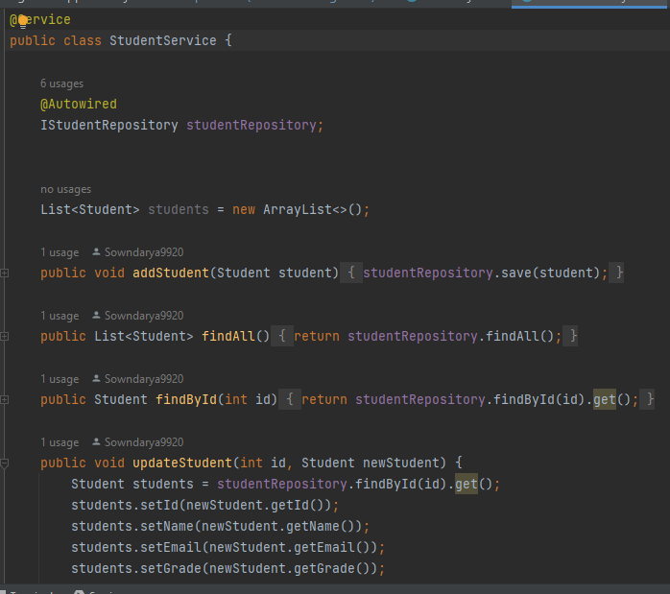Viewport: 670px width, 594px height.
Task: Click the updateStudent method name
Action: (x=182, y=463)
